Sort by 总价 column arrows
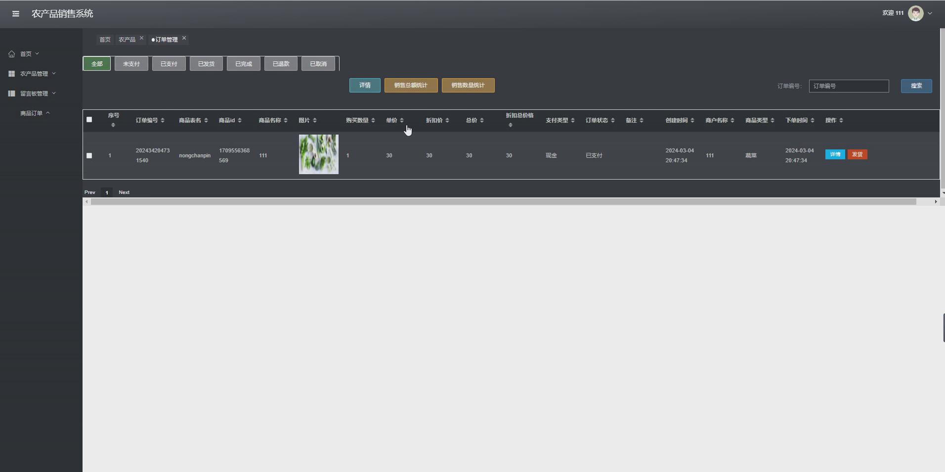Screen dimensions: 945x472 482,120
